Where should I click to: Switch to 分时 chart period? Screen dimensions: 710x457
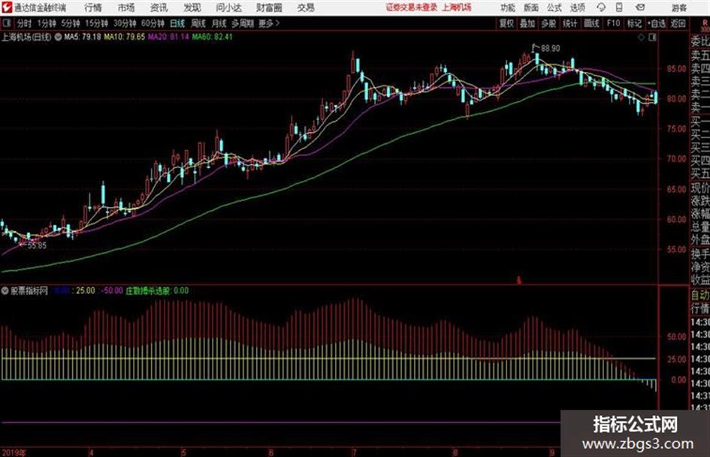pyautogui.click(x=25, y=23)
